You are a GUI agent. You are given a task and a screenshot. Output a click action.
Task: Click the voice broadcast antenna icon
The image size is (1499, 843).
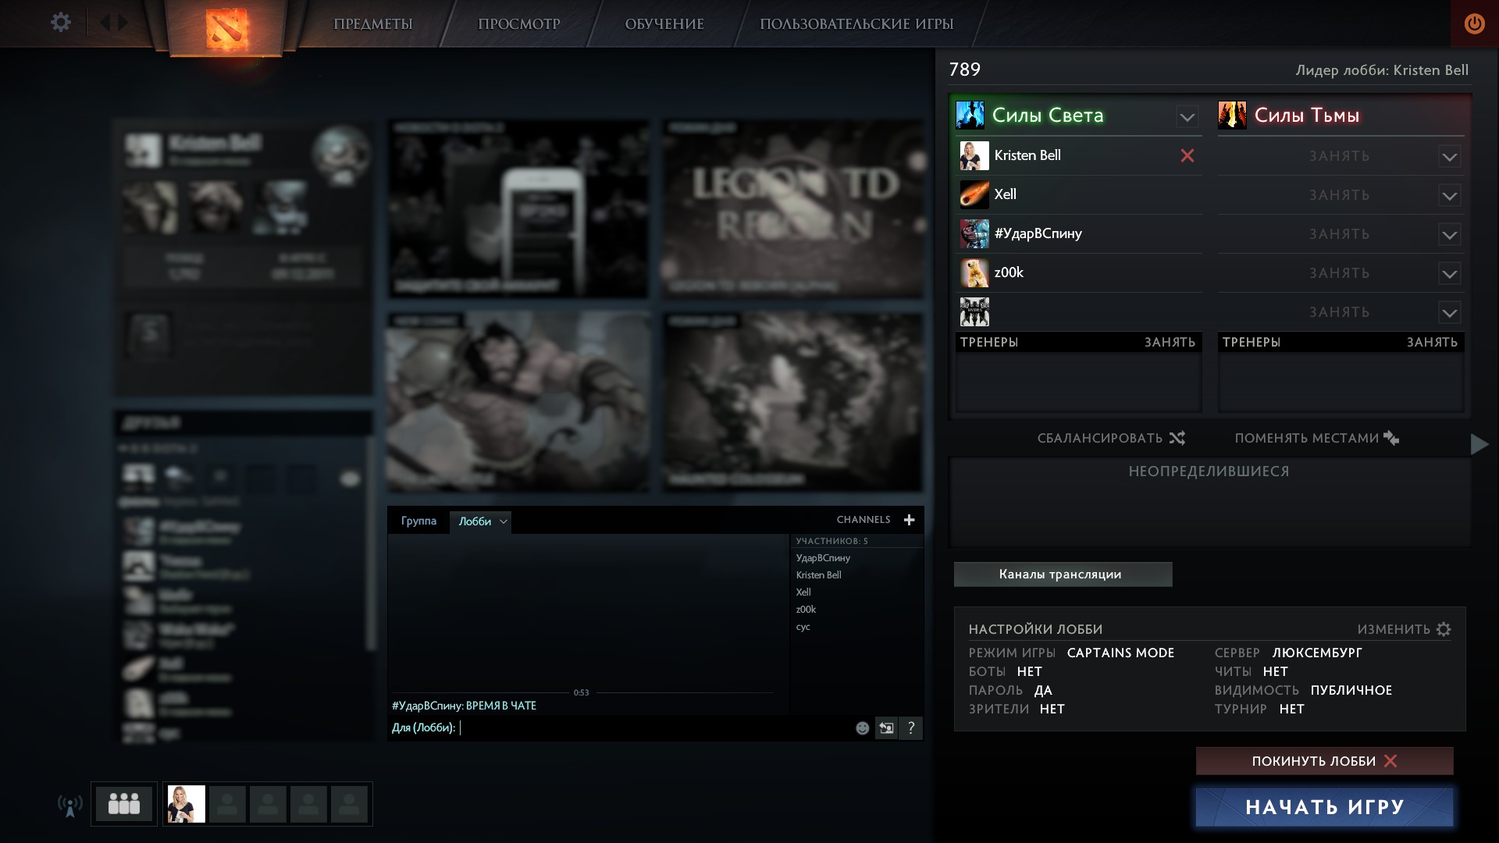click(x=70, y=805)
